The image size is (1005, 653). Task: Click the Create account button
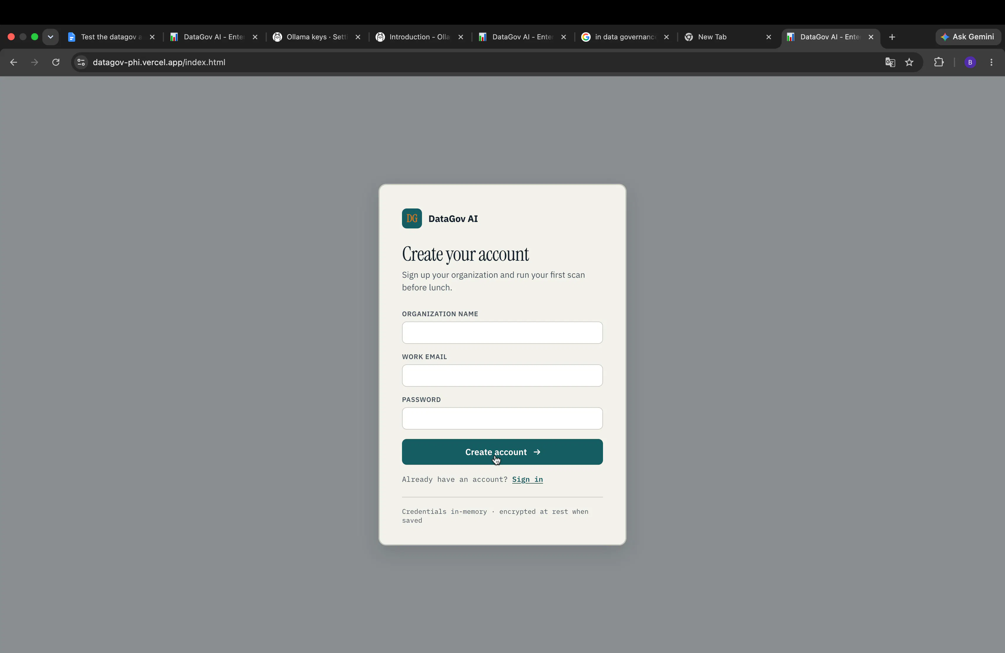(x=502, y=452)
